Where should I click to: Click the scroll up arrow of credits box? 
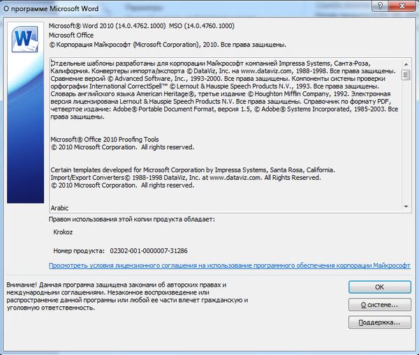406,64
